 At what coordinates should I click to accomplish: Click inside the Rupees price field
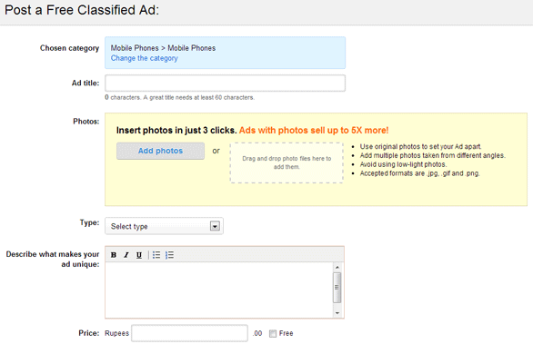(190, 333)
